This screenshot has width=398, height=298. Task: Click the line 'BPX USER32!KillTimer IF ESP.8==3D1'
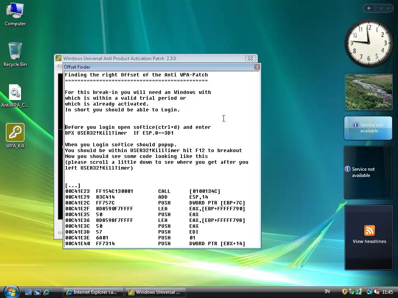[x=119, y=133]
